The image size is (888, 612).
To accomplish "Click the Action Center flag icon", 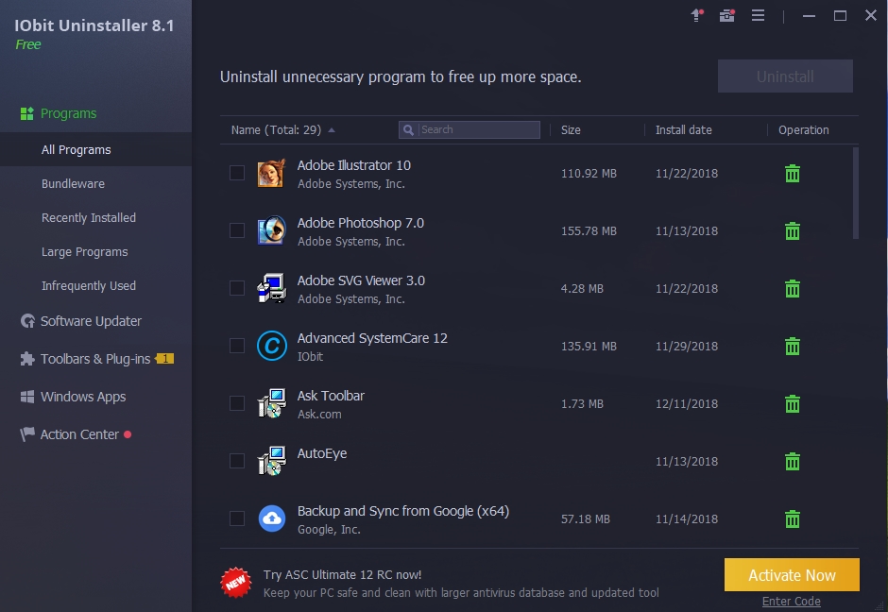I will (x=27, y=434).
